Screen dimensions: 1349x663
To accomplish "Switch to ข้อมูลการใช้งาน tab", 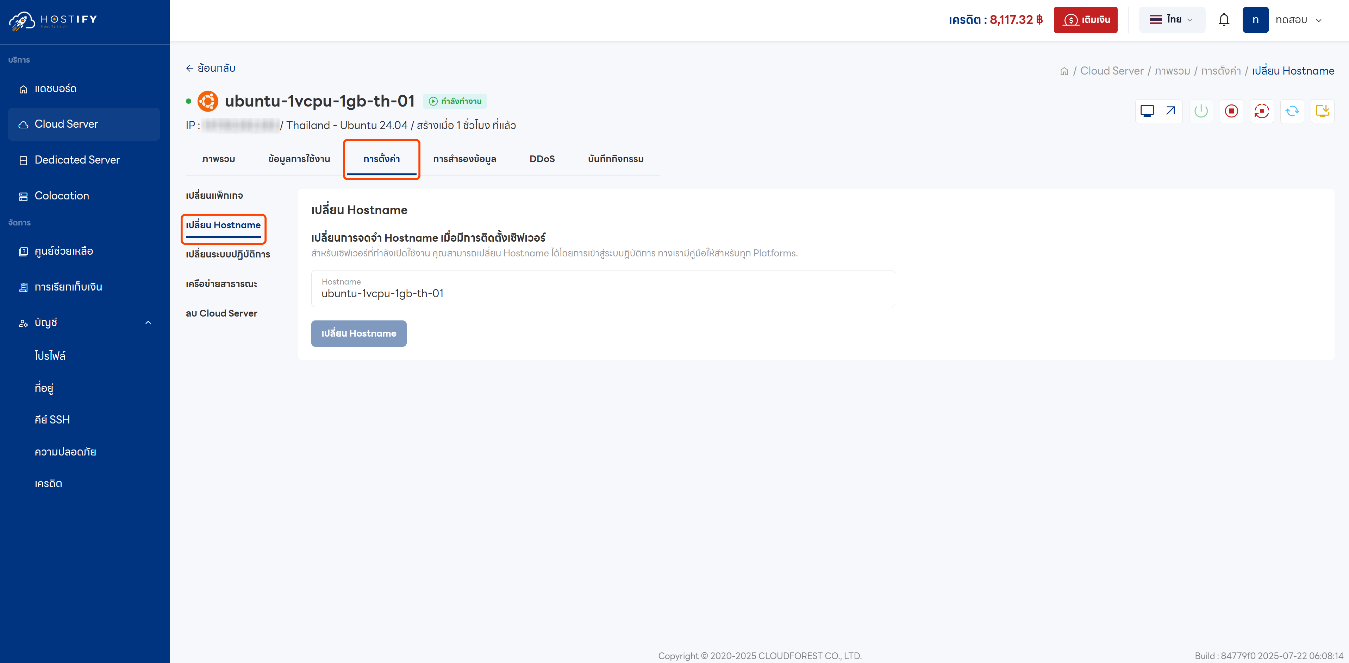I will [x=299, y=159].
